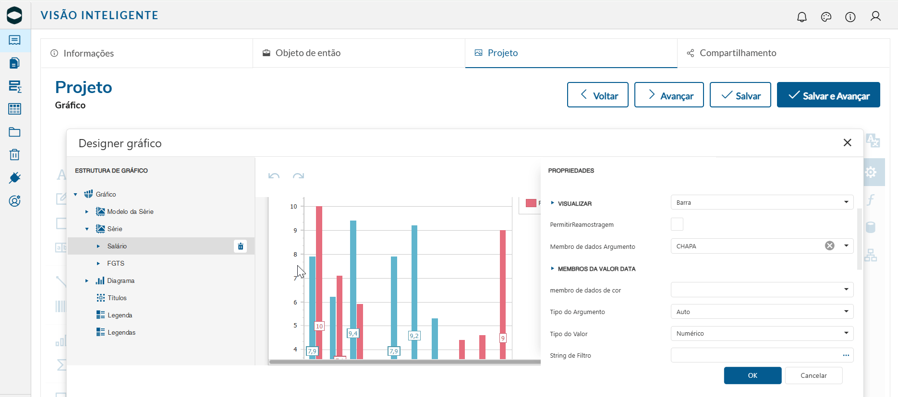The width and height of the screenshot is (898, 397).
Task: Open the trash sidebar icon
Action: 15,155
